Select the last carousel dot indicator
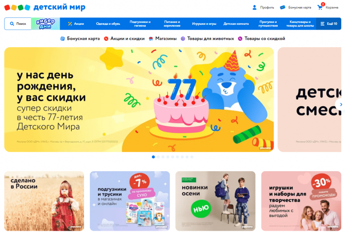 (x=192, y=157)
